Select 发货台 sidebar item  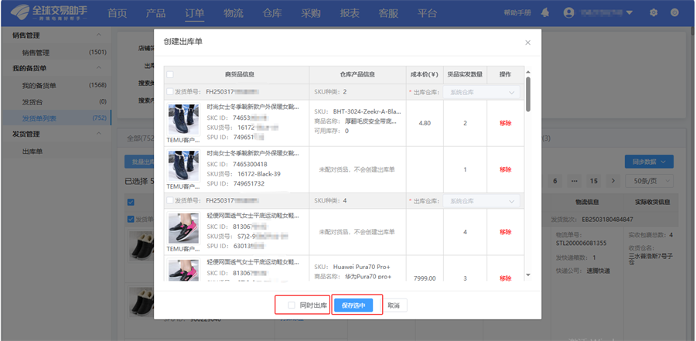point(56,101)
